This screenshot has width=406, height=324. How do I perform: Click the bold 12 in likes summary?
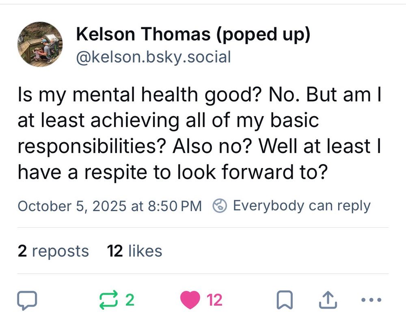point(115,251)
